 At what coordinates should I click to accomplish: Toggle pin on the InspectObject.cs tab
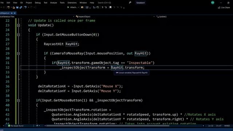click(12, 13)
